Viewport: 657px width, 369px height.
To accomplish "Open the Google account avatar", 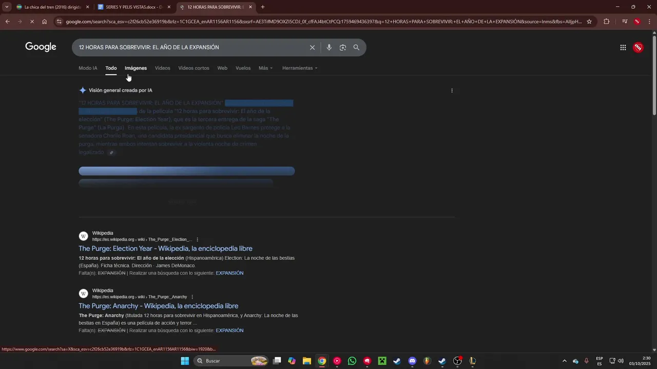I will (x=638, y=47).
